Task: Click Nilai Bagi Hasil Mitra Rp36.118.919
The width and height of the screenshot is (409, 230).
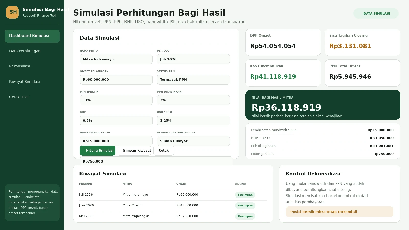Action: click(x=286, y=108)
